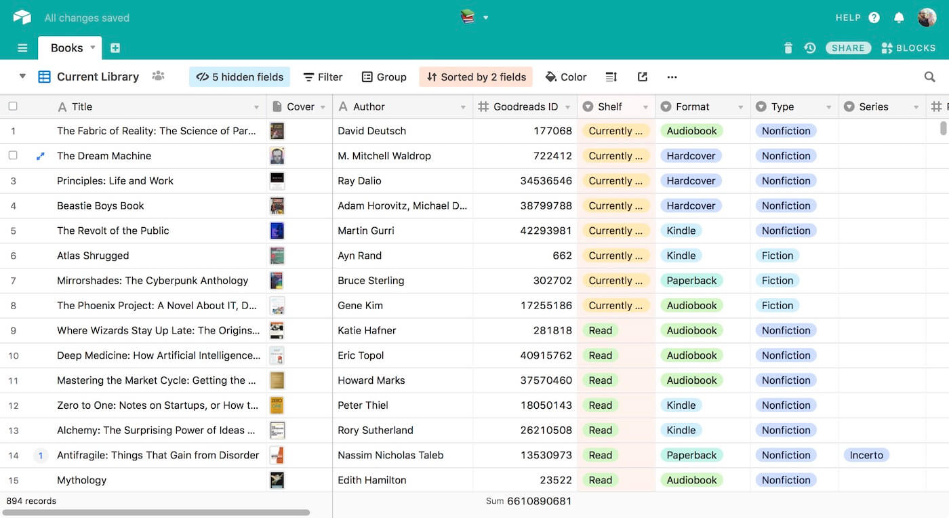Open the Series column dropdown arrow
The image size is (949, 518).
(916, 107)
